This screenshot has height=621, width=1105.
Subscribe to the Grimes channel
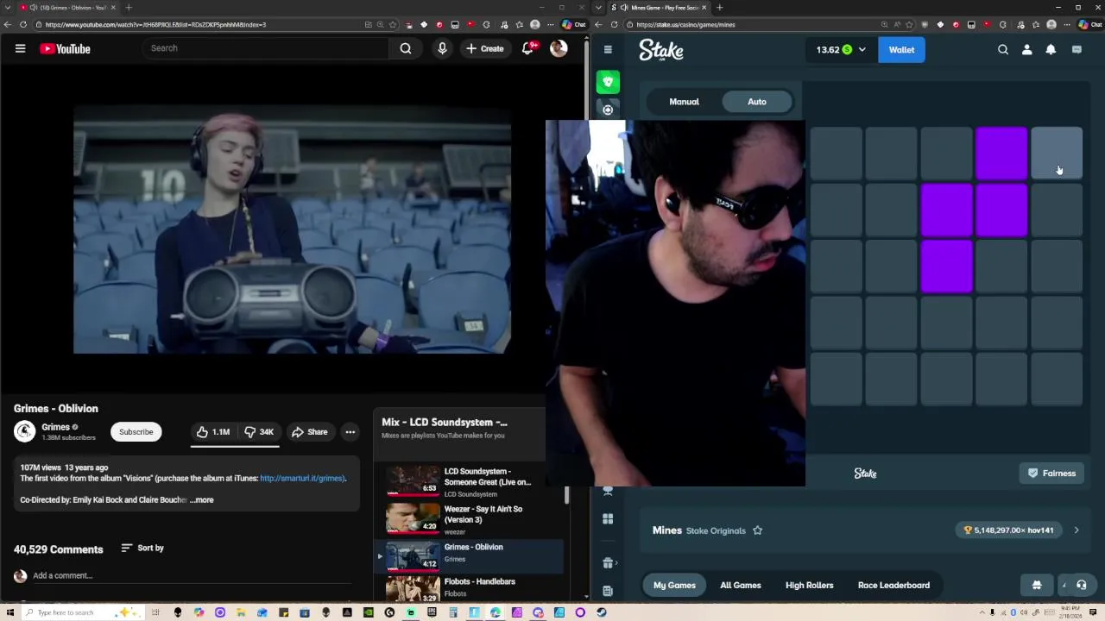pyautogui.click(x=136, y=432)
